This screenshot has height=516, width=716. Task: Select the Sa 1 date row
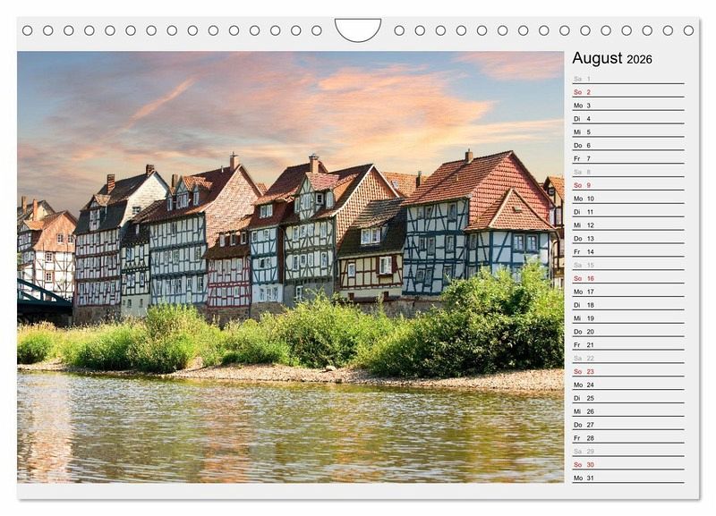point(626,79)
